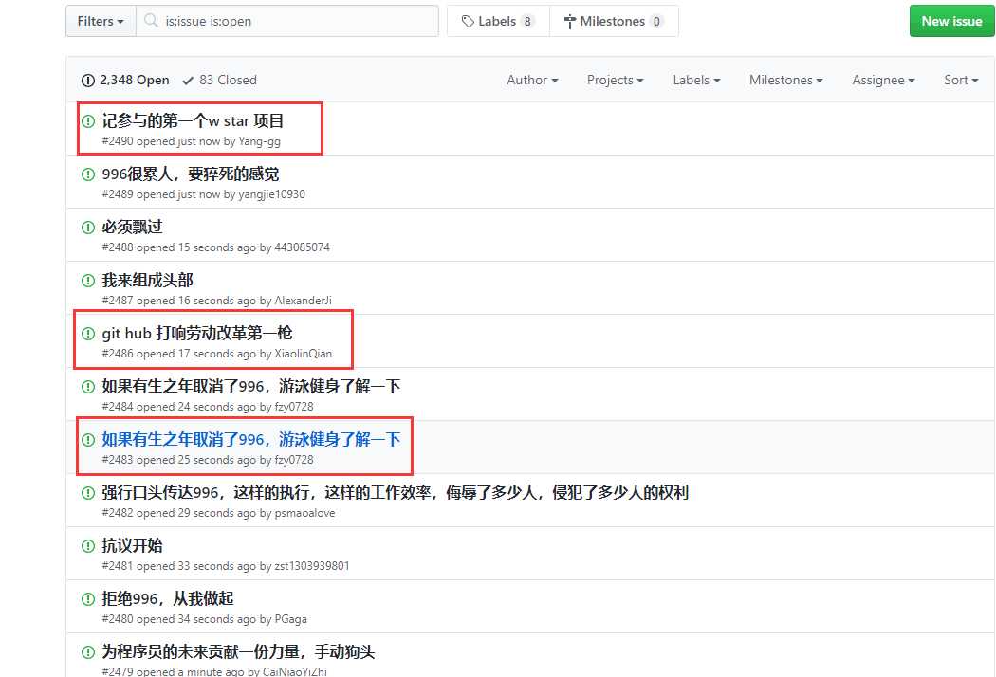The image size is (996, 677).
Task: Click the open-issues exclamation icon in header
Action: pos(87,81)
